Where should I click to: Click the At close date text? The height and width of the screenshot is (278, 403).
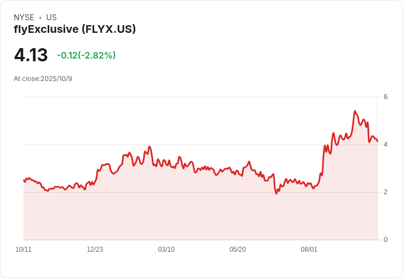43,79
